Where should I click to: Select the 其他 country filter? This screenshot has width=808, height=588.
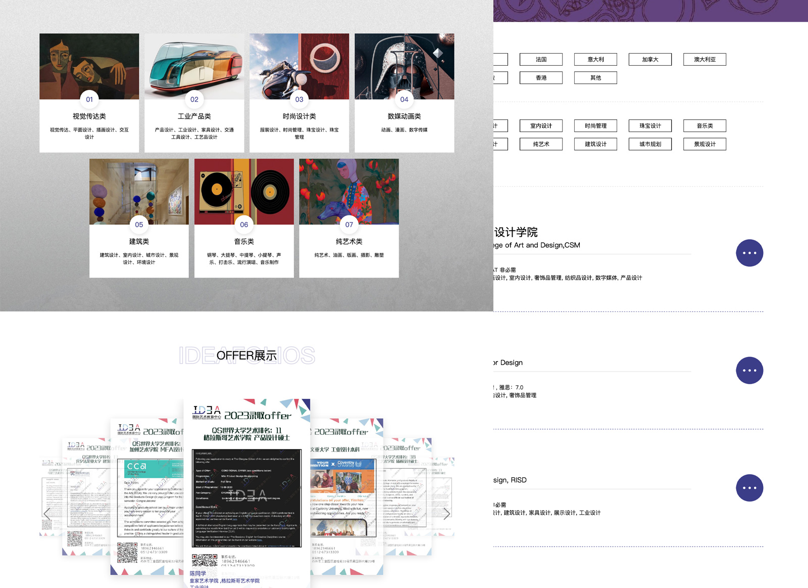pyautogui.click(x=596, y=78)
